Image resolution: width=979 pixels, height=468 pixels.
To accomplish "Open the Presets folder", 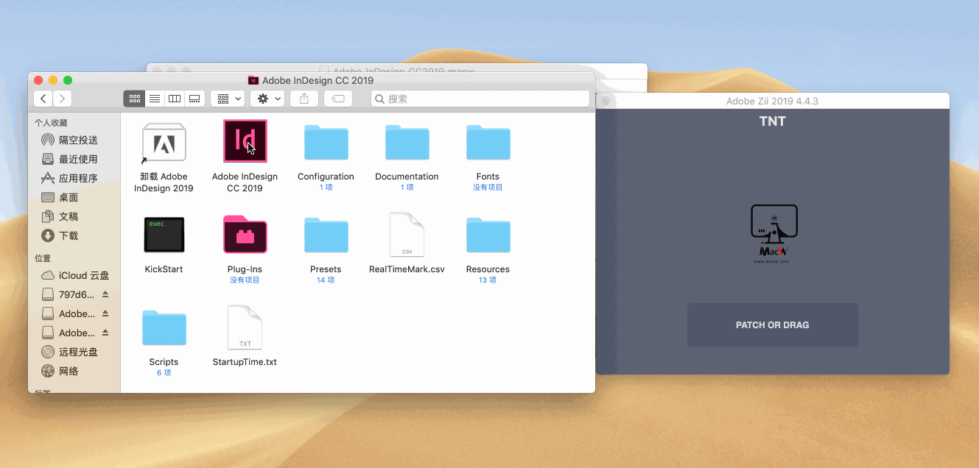I will [x=326, y=234].
